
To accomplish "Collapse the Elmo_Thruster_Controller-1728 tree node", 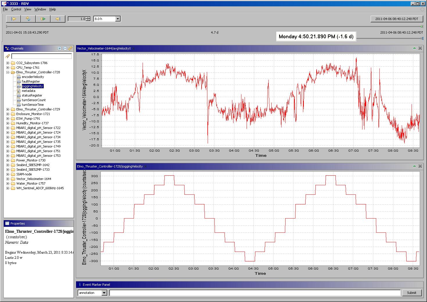I will [x=8, y=72].
